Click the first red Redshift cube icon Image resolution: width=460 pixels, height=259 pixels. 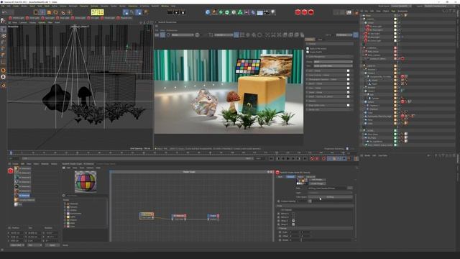pos(298,12)
